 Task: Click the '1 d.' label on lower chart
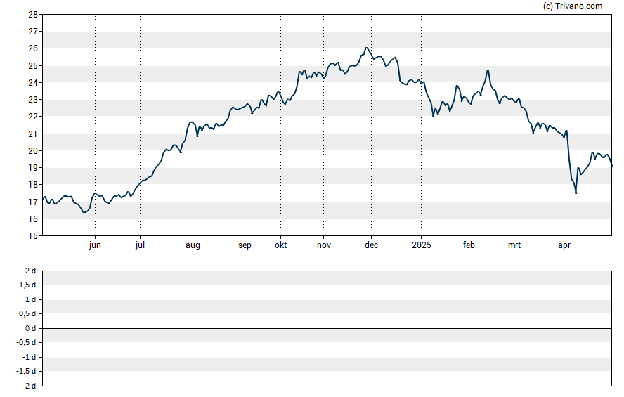click(x=32, y=299)
